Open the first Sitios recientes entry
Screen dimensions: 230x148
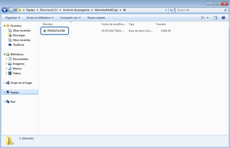click(x=22, y=31)
